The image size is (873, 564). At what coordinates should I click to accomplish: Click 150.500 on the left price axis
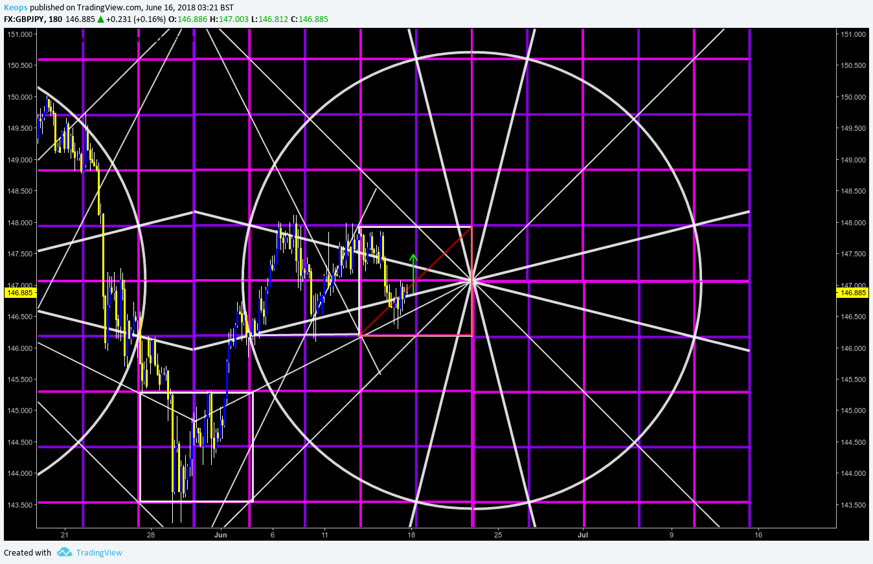coord(19,65)
